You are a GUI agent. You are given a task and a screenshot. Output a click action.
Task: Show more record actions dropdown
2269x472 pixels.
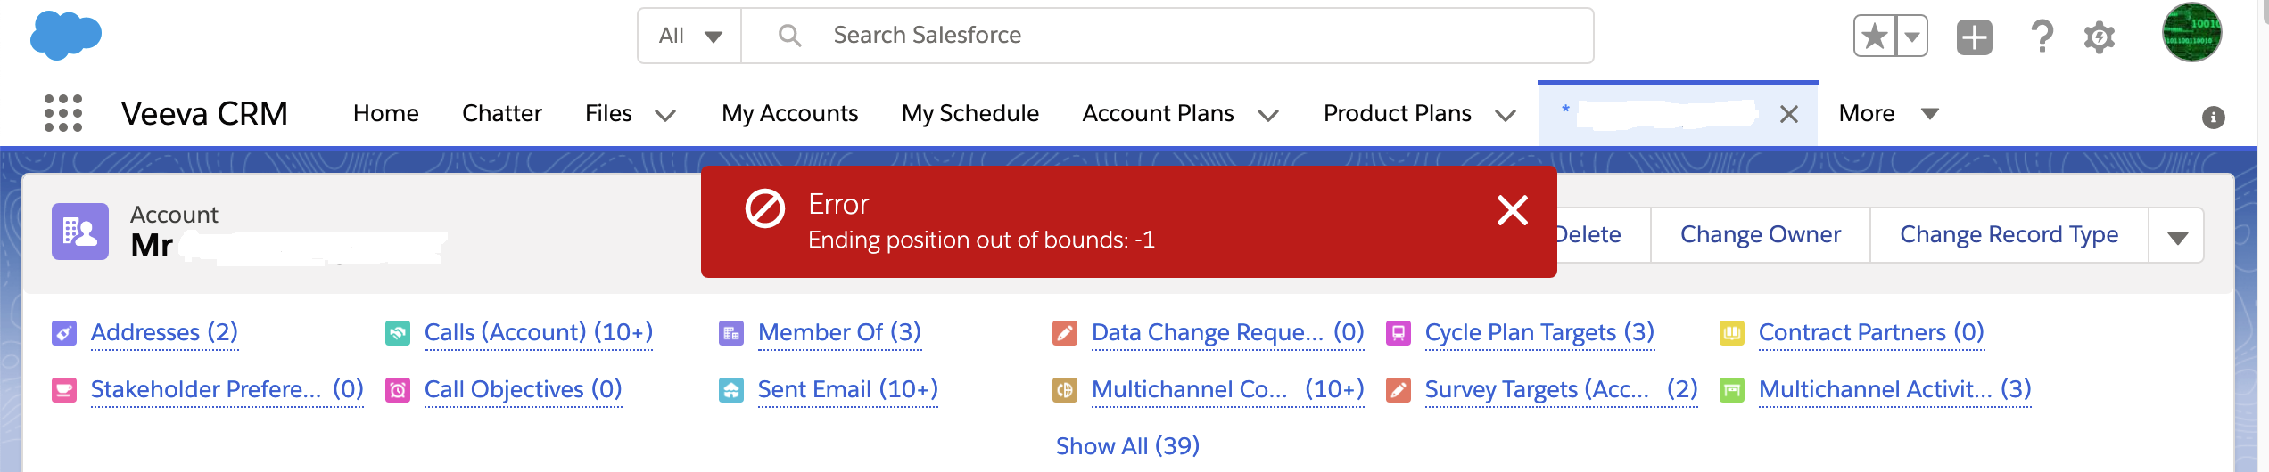coord(2177,236)
